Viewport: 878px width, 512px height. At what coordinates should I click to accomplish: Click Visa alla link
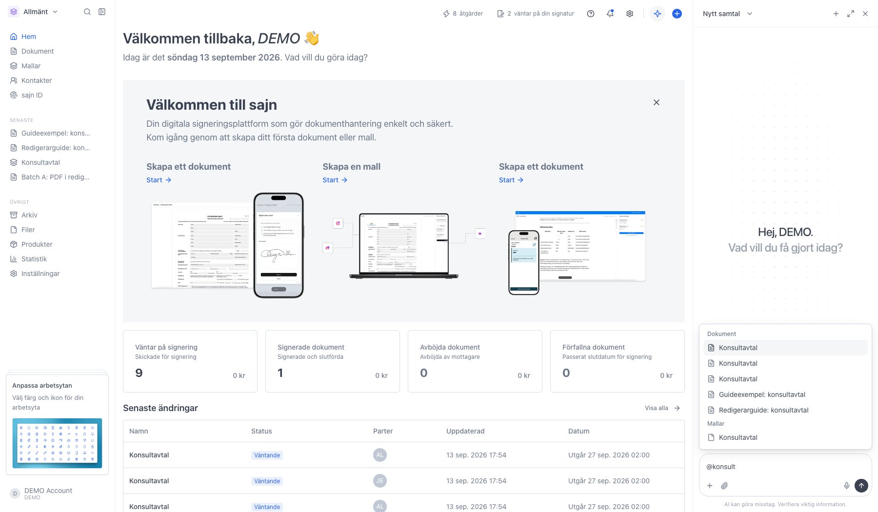662,408
